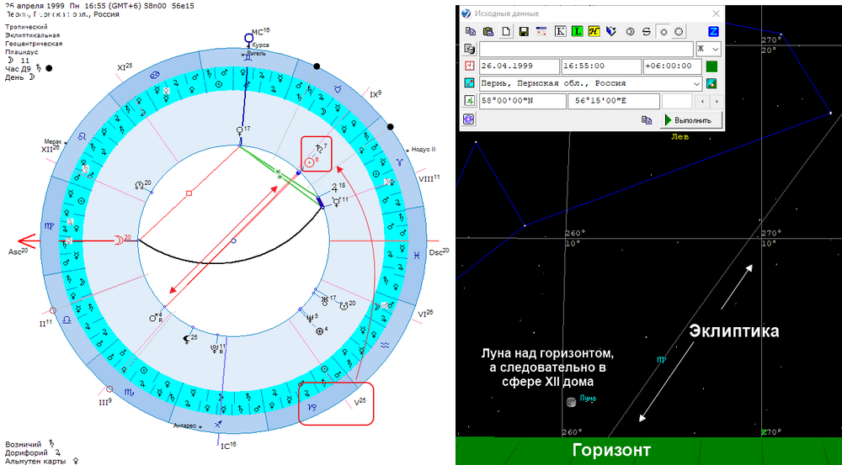The width and height of the screenshot is (842, 465).
Task: Click the Тропический zodiac text
Action: 26,26
